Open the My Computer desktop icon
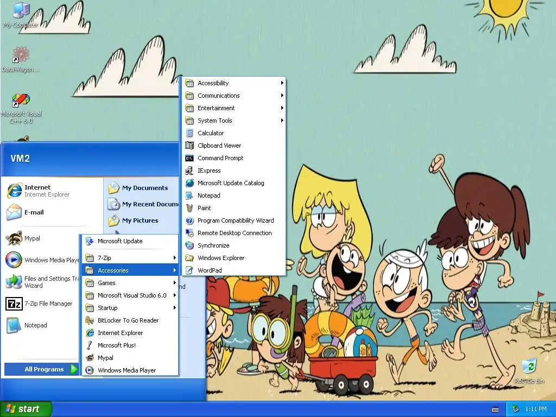This screenshot has height=417, width=556. (21, 14)
